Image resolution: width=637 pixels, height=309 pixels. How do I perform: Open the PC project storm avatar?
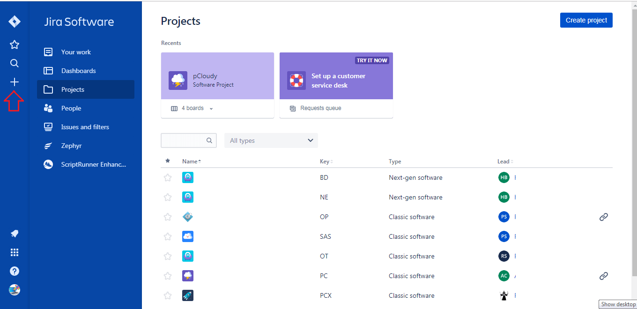188,276
